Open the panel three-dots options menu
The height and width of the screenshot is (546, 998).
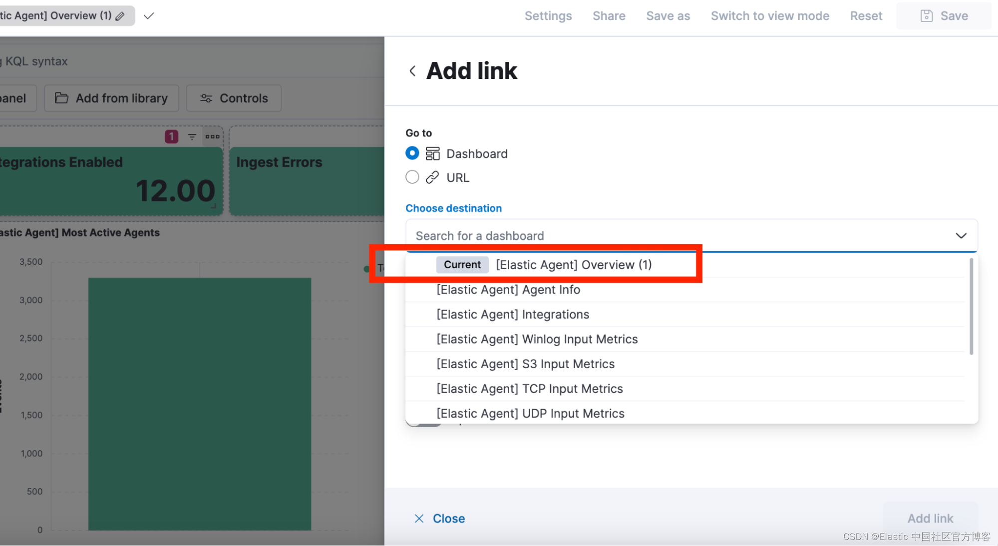pyautogui.click(x=212, y=136)
